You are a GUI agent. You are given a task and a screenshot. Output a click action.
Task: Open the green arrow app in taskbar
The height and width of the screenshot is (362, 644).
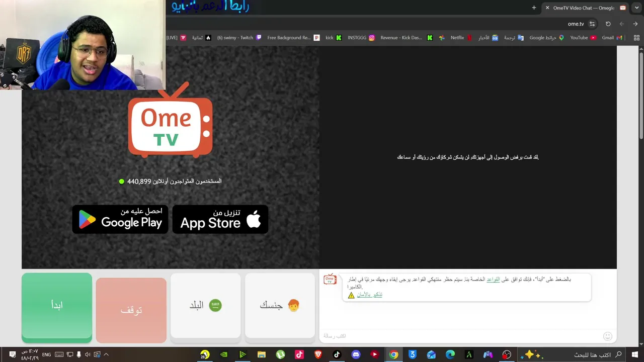[243, 354]
